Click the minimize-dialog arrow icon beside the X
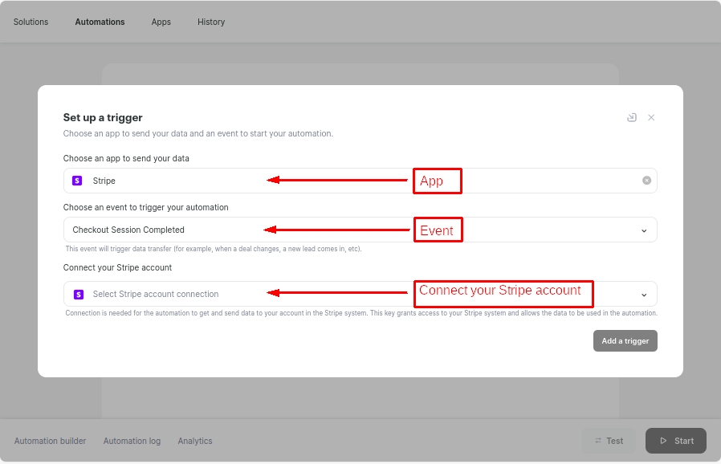 point(632,117)
